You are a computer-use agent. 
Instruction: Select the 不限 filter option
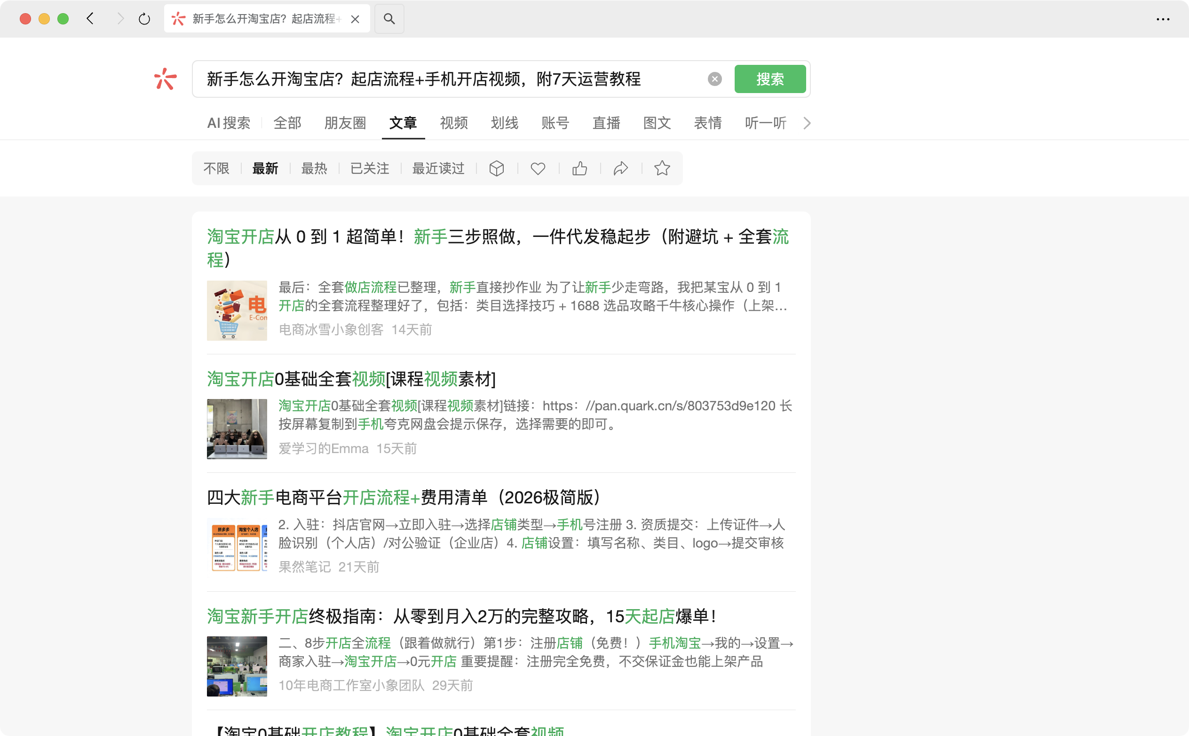coord(216,168)
